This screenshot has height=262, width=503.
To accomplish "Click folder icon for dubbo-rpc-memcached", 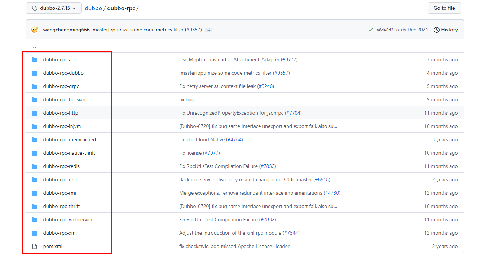I will (35, 140).
